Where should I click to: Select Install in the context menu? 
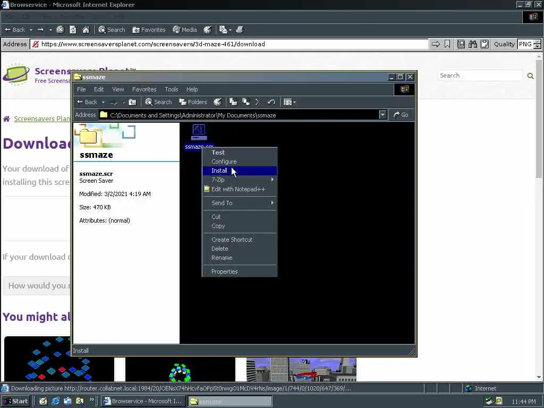click(240, 171)
